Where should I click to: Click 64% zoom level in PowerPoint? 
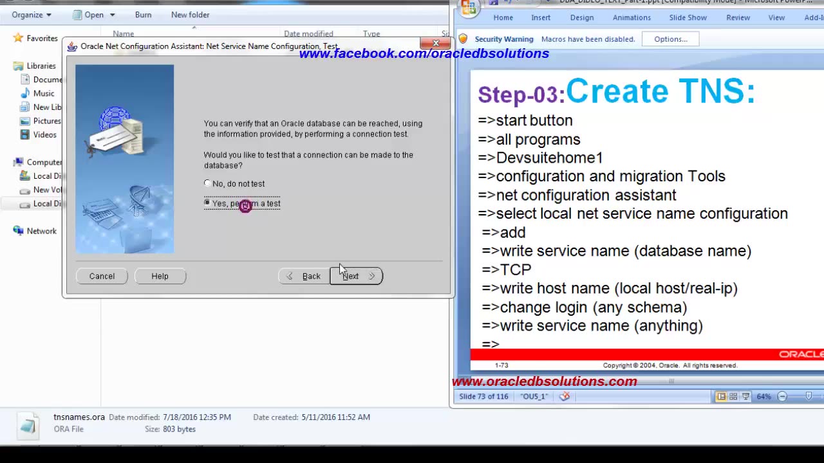tap(763, 396)
